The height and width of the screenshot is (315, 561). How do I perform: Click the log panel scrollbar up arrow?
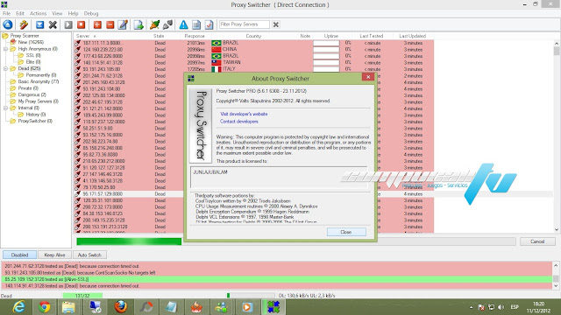pyautogui.click(x=556, y=265)
